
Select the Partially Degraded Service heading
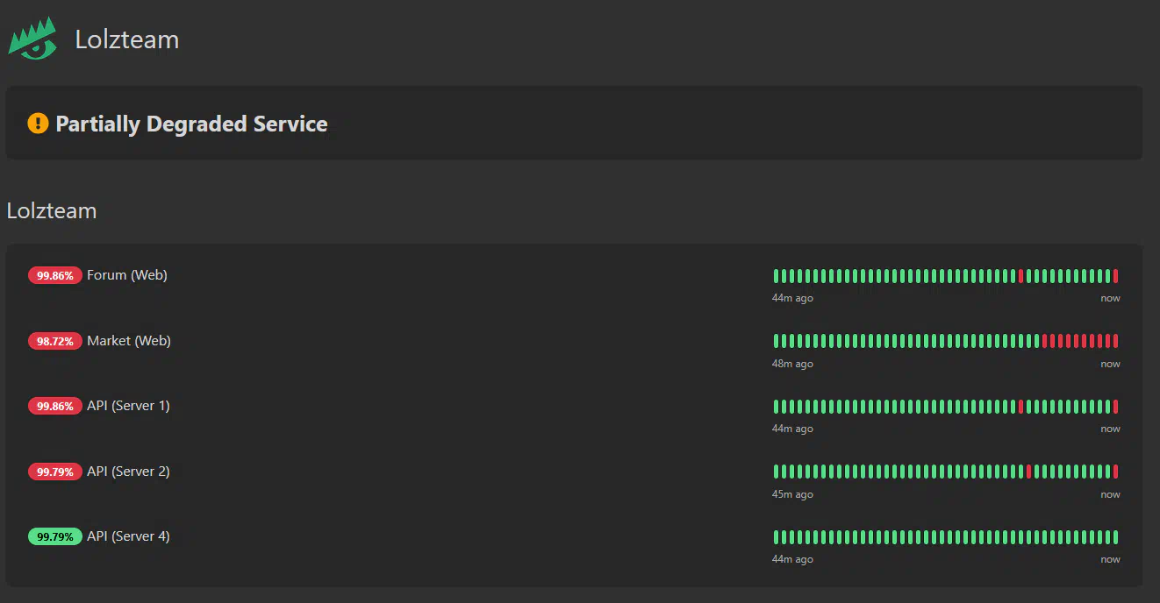point(191,124)
